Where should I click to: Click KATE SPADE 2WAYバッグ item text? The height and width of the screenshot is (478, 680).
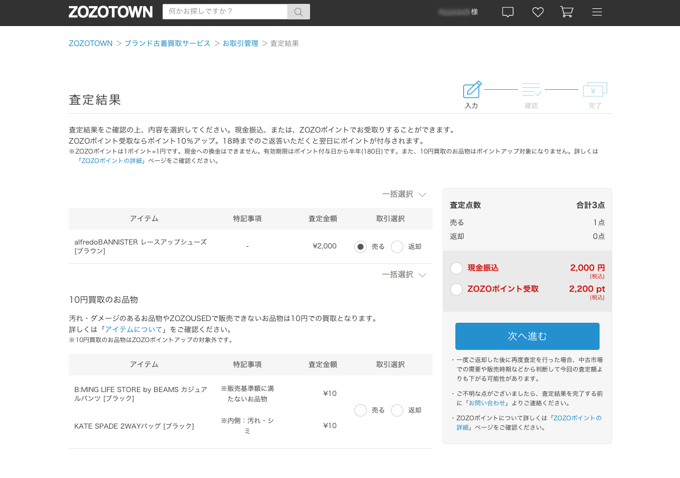point(134,426)
